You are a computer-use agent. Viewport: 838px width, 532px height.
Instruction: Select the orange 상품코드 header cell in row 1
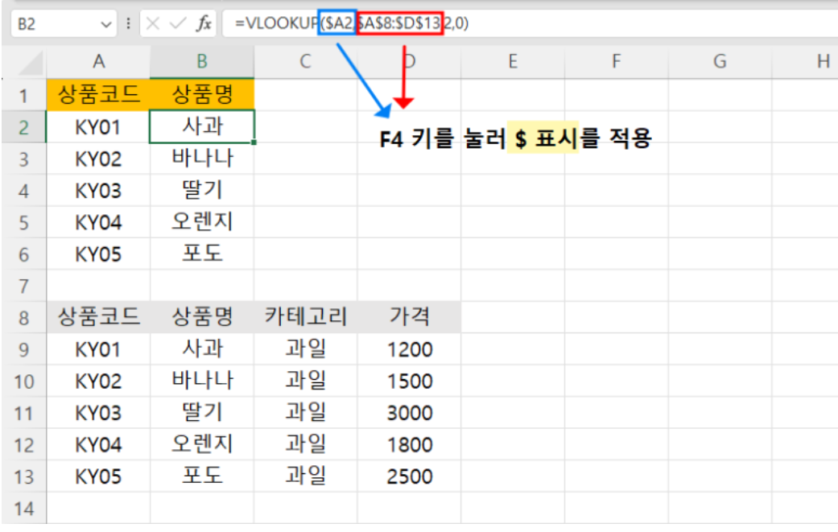[98, 96]
